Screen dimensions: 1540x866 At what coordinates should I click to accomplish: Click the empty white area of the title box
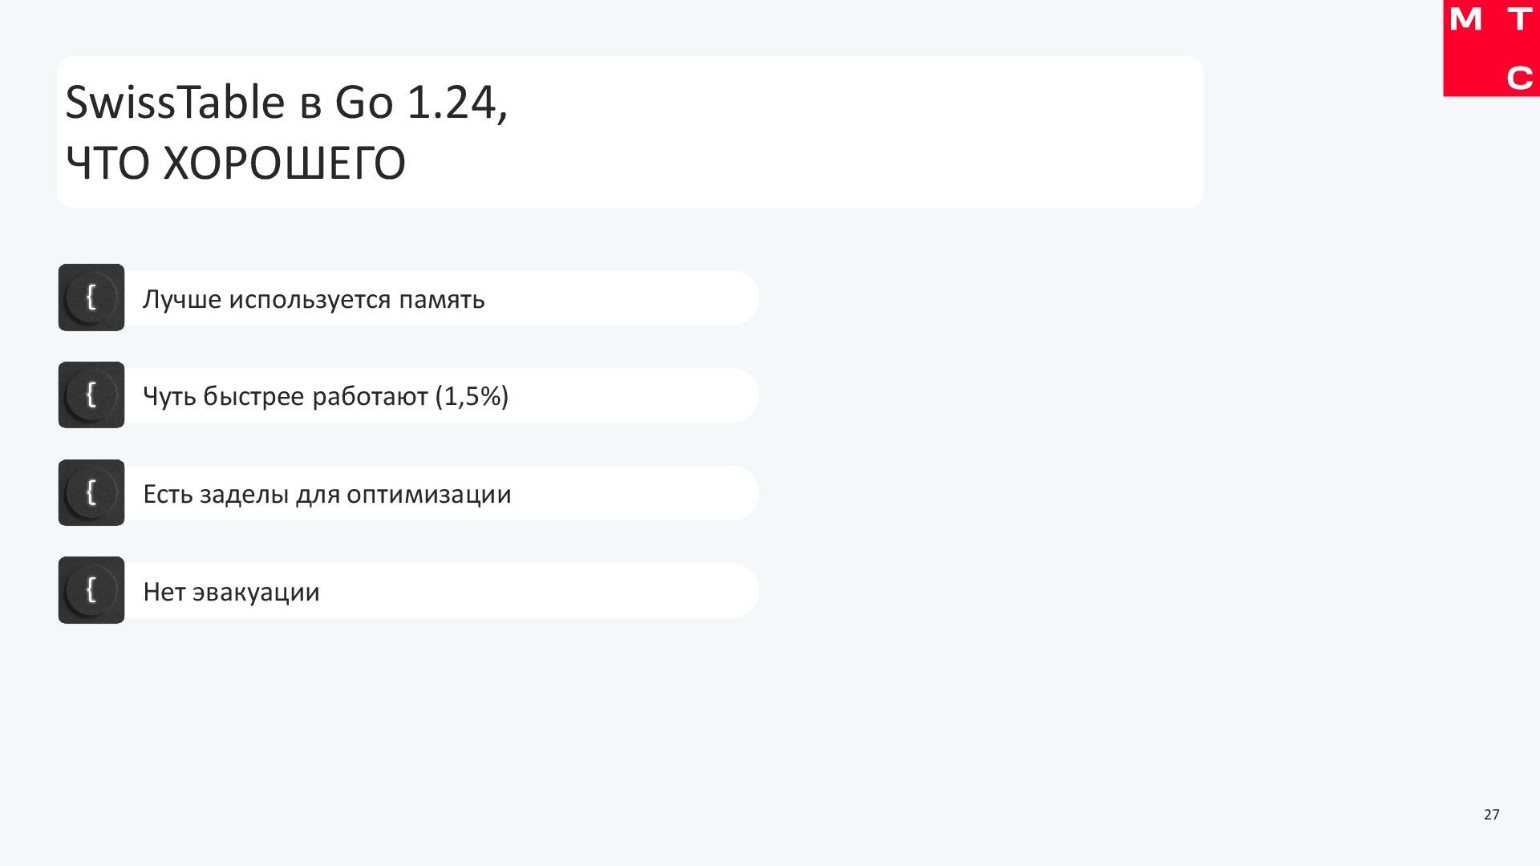coord(882,132)
